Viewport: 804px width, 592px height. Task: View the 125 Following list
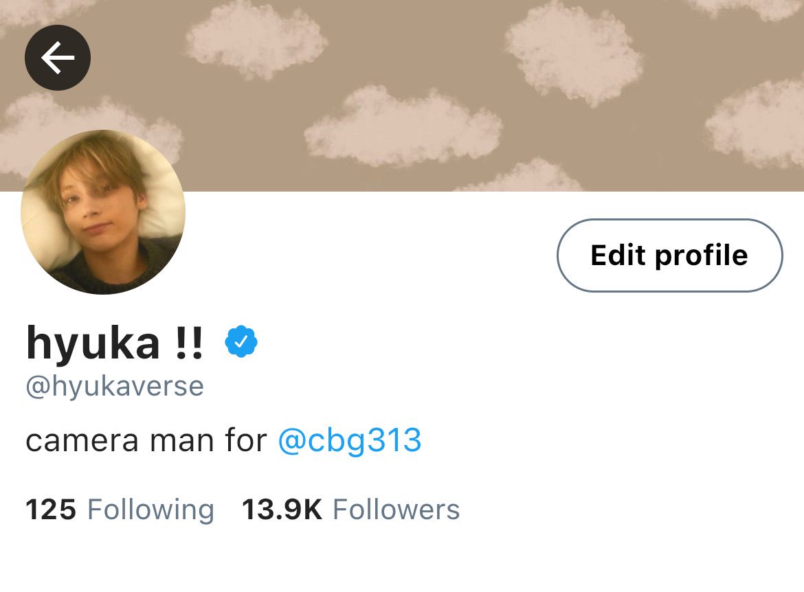120,510
